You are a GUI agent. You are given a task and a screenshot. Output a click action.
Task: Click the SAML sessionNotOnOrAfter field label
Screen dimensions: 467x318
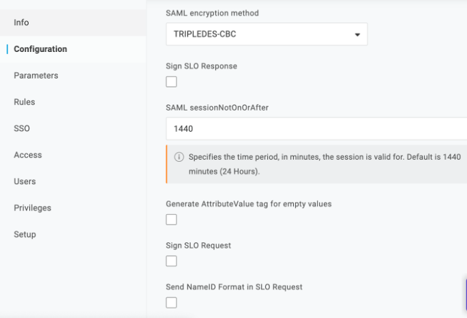[x=217, y=108]
